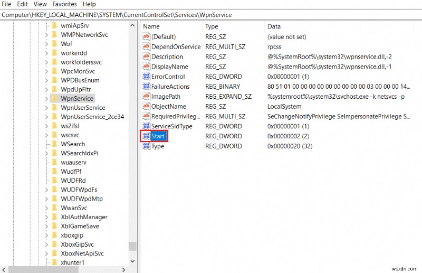Expand the wscsvc key
422x273 pixels.
[46, 135]
